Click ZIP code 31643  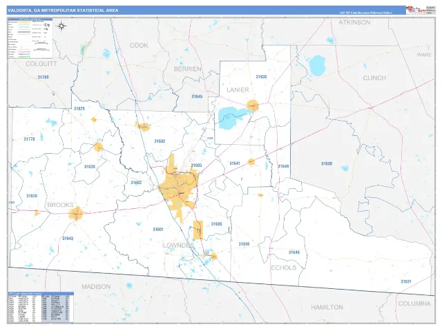[68, 239]
